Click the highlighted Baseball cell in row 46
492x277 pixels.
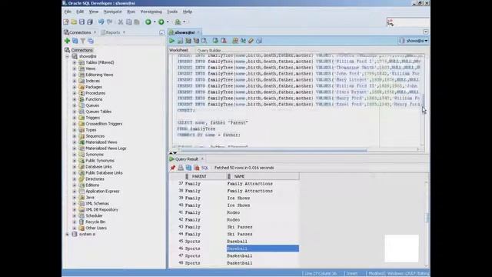pyautogui.click(x=263, y=249)
